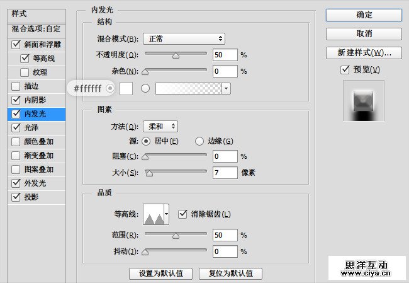
Task: Open the 混合模式 blend mode dropdown
Action: pos(184,39)
